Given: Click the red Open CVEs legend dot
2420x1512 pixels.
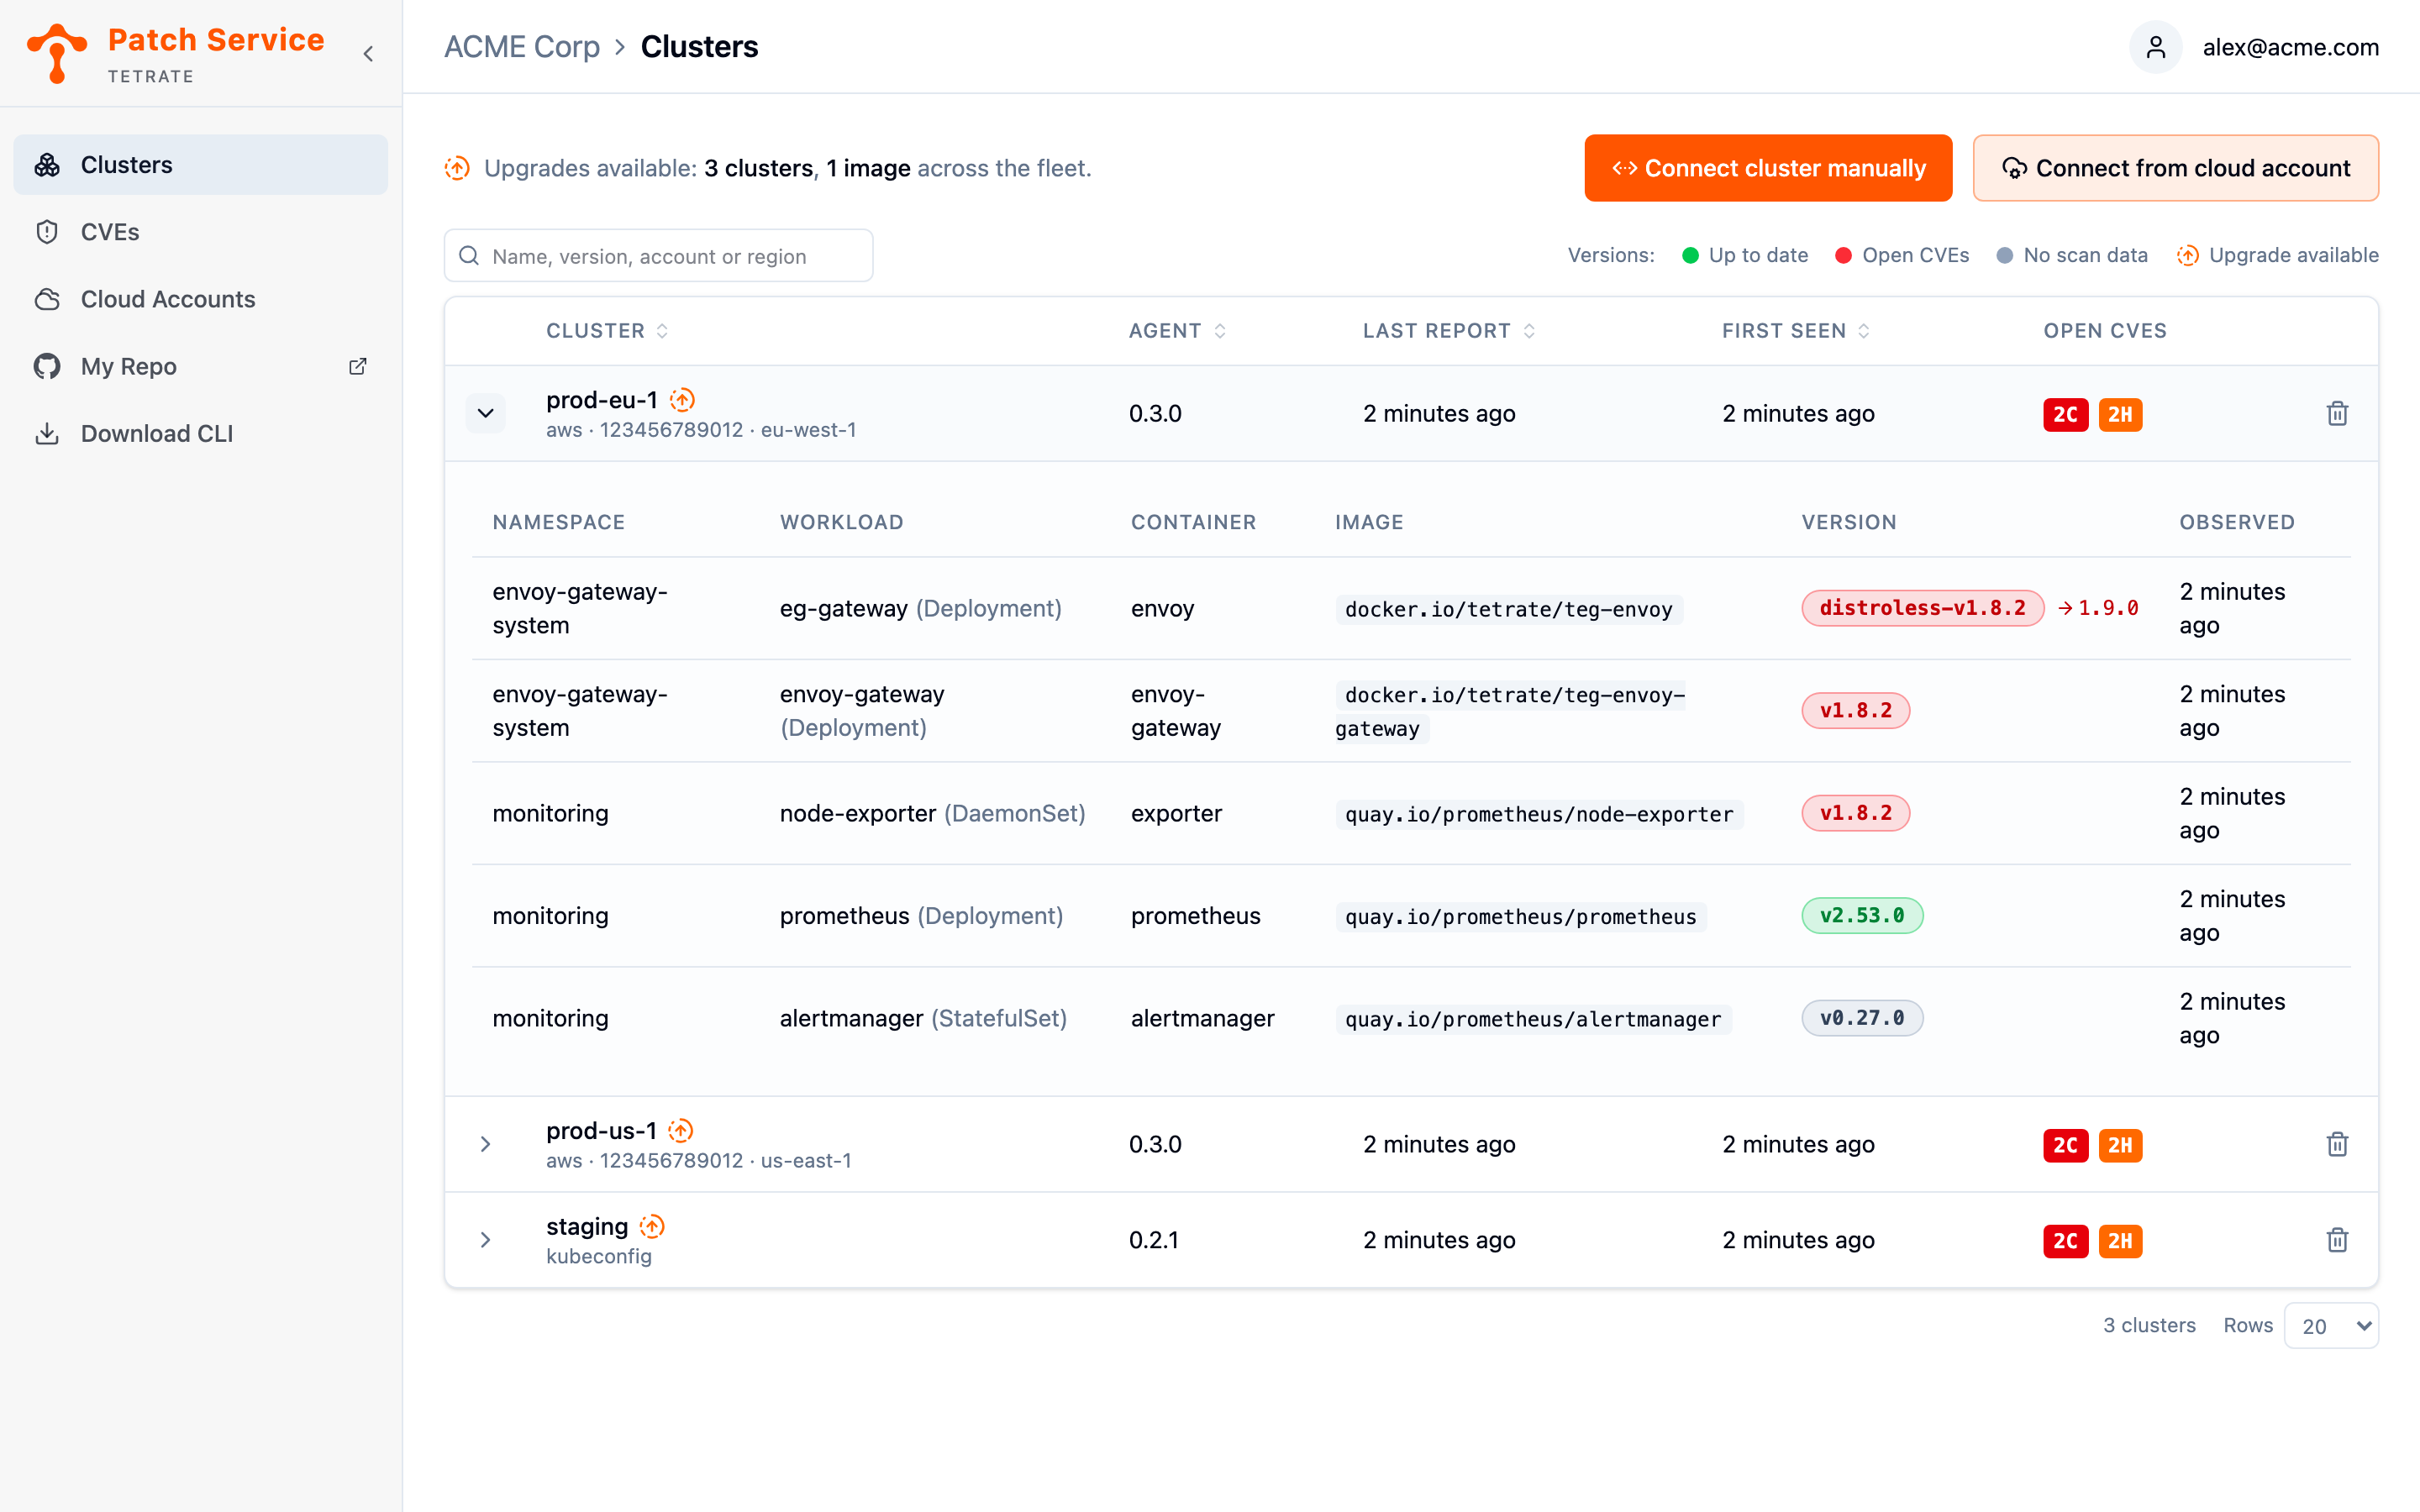Looking at the screenshot, I should click(1843, 256).
